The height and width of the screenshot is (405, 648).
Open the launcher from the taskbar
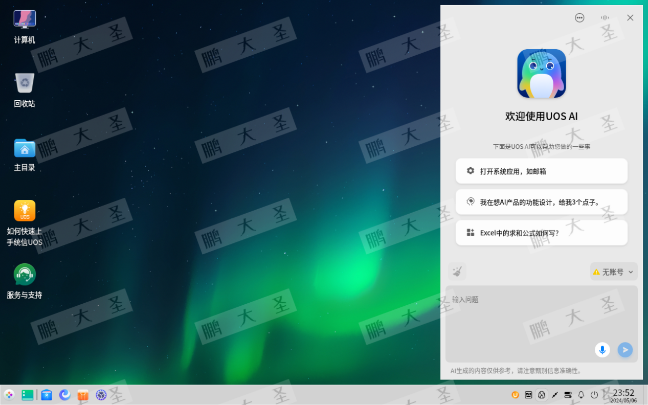[9, 395]
